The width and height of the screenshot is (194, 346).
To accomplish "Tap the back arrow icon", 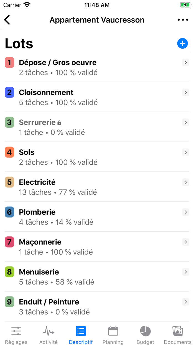I will tap(7, 20).
